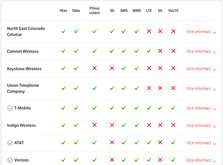Click red LTE cross for North East Colorado
Viewport: 223px width, 165px height.
149,31
